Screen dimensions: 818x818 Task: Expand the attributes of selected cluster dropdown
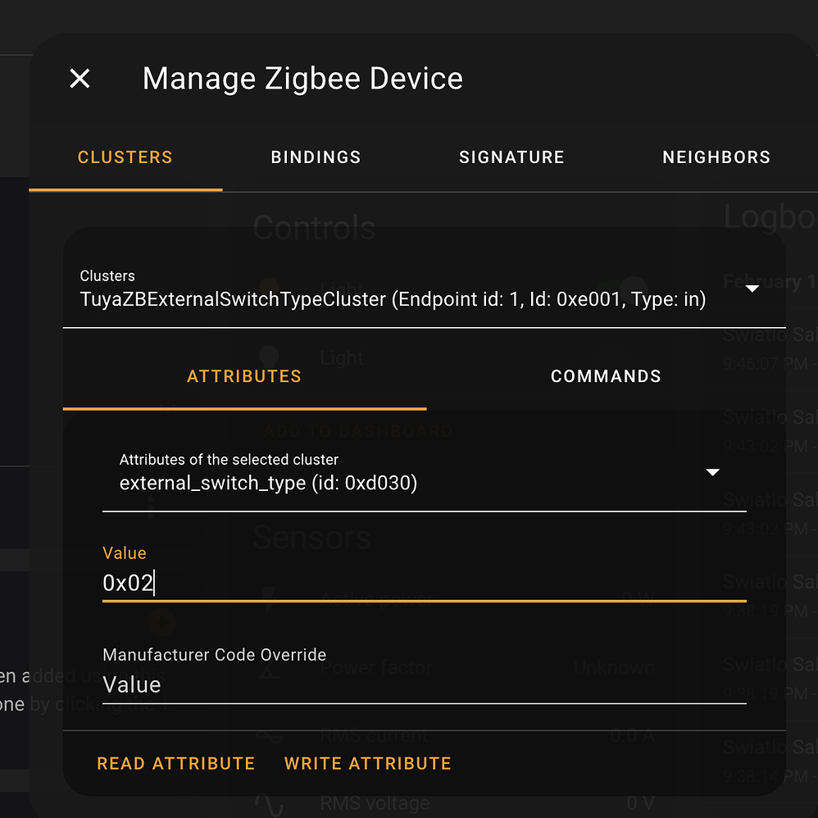pyautogui.click(x=712, y=472)
